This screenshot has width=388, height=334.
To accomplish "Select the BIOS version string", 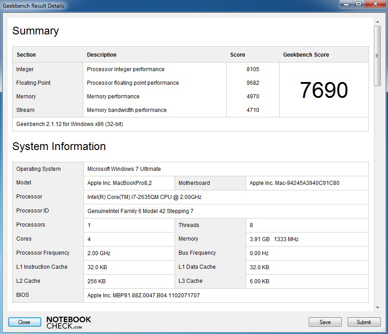I will [x=143, y=295].
